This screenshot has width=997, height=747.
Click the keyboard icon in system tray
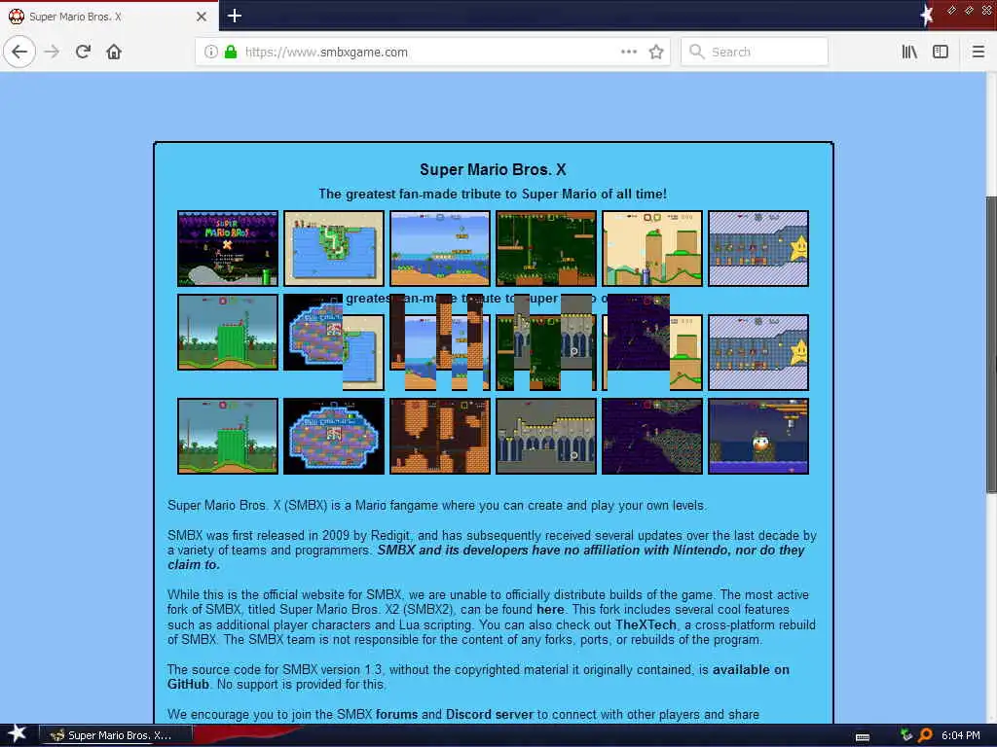pyautogui.click(x=863, y=737)
